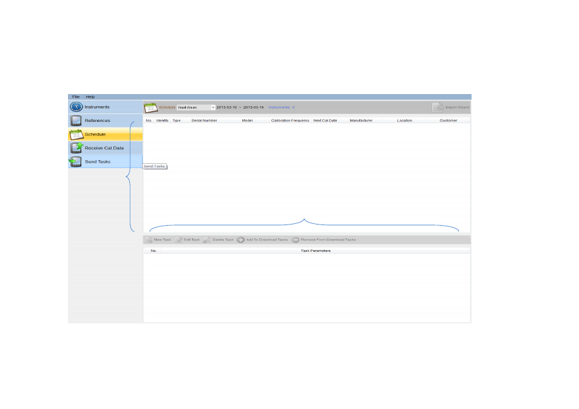This screenshot has height=409, width=579.
Task: Select the Schedule calendar icon in sidebar
Action: pyautogui.click(x=76, y=134)
